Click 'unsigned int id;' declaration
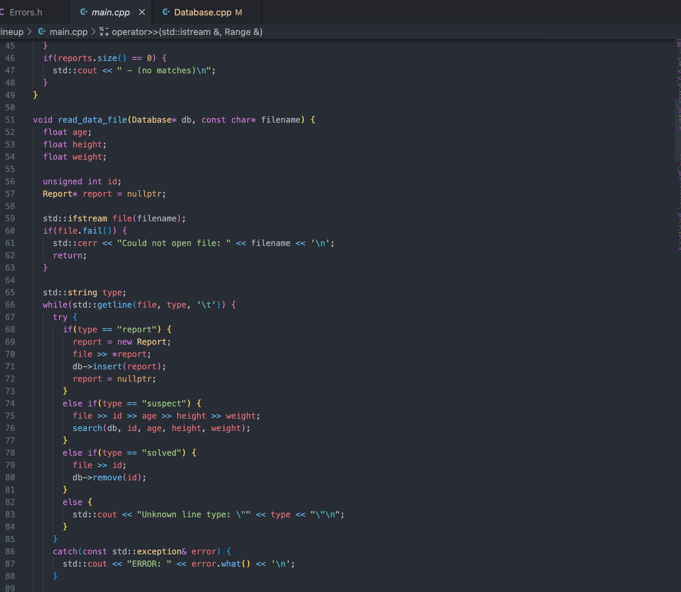The image size is (681, 592). click(x=82, y=182)
